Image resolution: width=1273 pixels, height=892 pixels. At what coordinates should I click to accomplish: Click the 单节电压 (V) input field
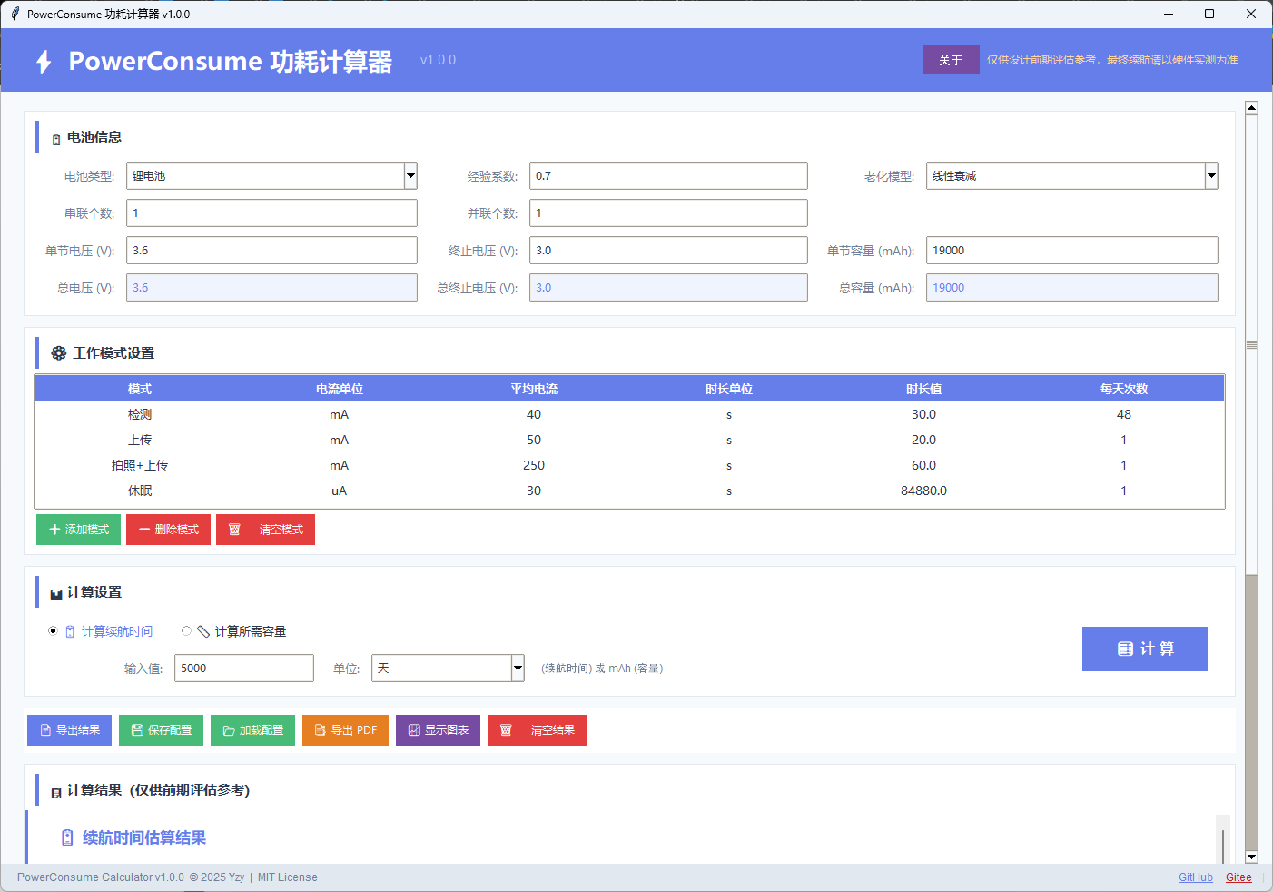tap(271, 251)
